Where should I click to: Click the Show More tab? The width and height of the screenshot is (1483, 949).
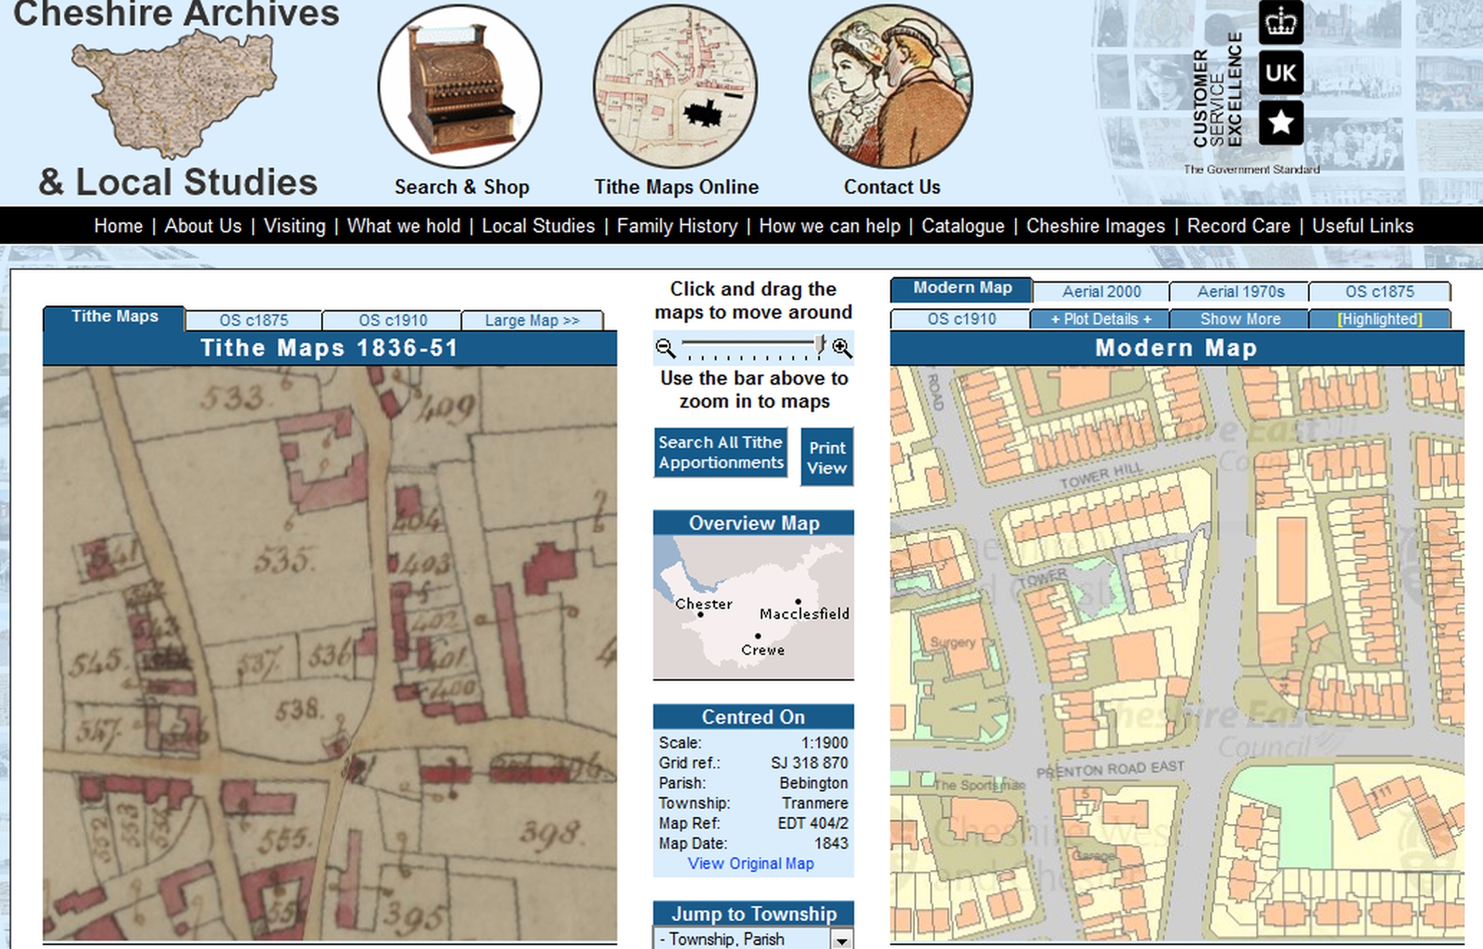point(1240,319)
